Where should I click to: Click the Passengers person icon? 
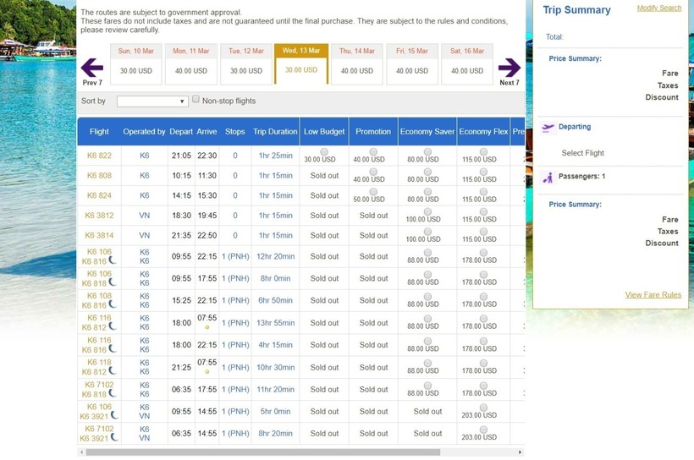(x=548, y=178)
